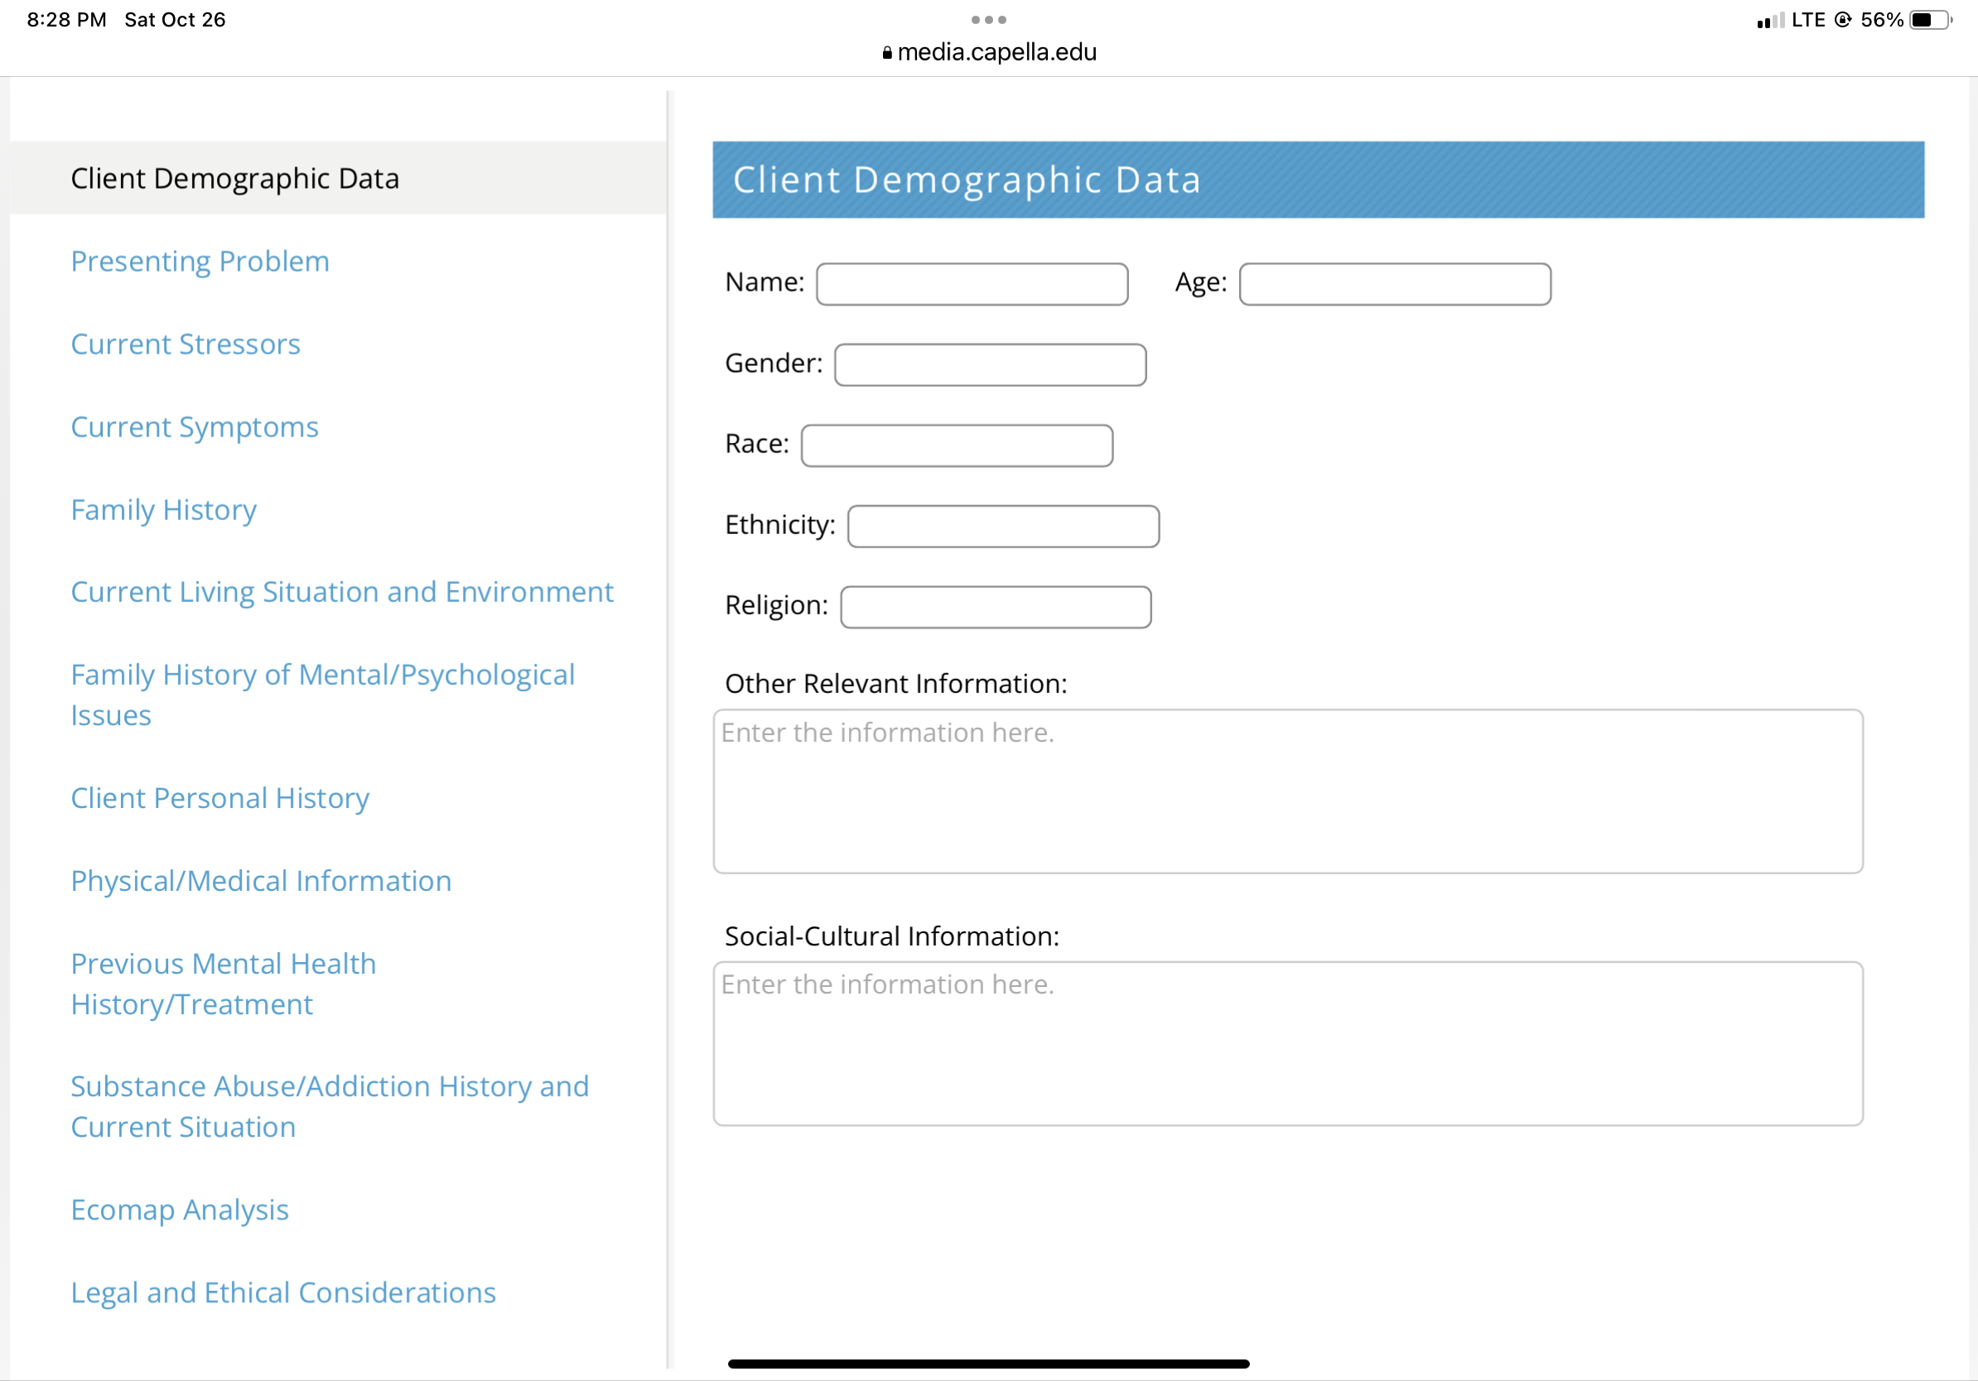The width and height of the screenshot is (1978, 1381).
Task: Select the Client Demographic Data tab
Action: click(339, 178)
